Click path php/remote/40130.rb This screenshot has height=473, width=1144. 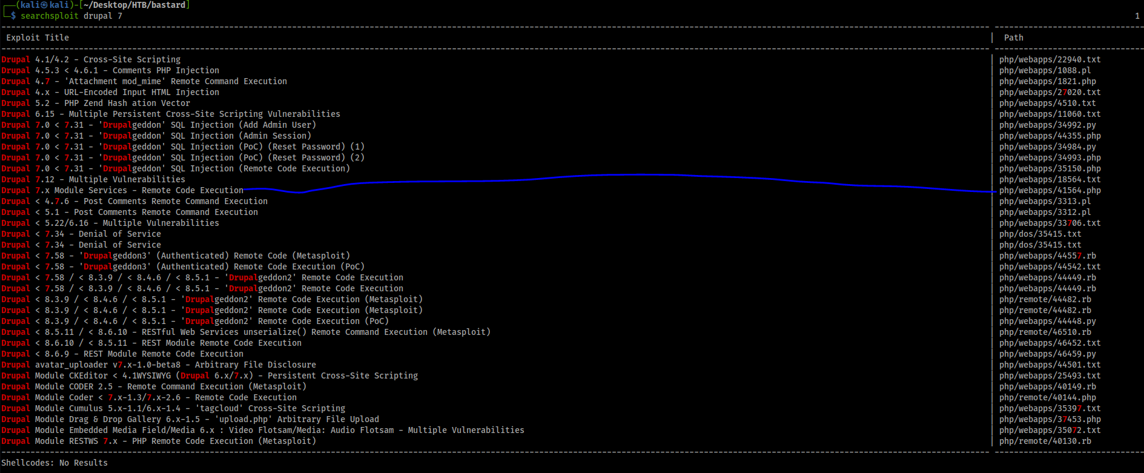coord(1045,441)
